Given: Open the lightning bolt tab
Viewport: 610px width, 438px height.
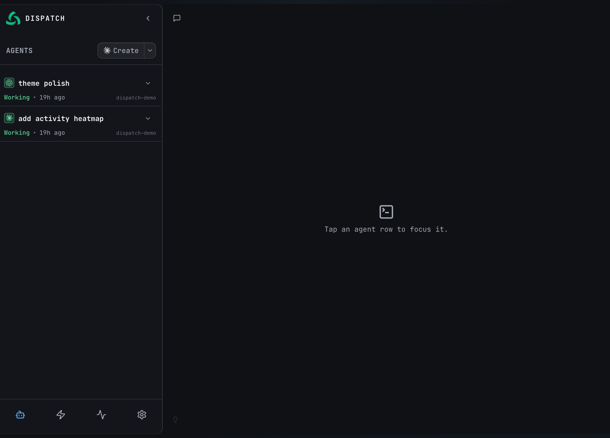Looking at the screenshot, I should point(61,415).
